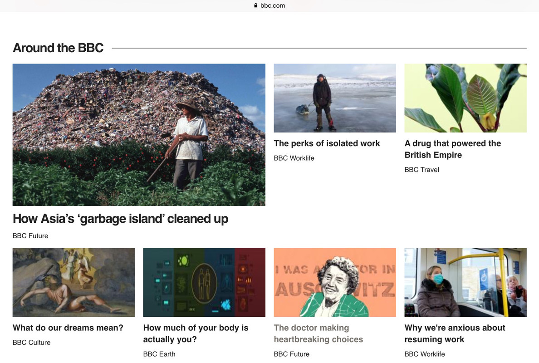Image resolution: width=539 pixels, height=363 pixels.
Task: Click BBC Future label under doctor story
Action: pyautogui.click(x=291, y=354)
